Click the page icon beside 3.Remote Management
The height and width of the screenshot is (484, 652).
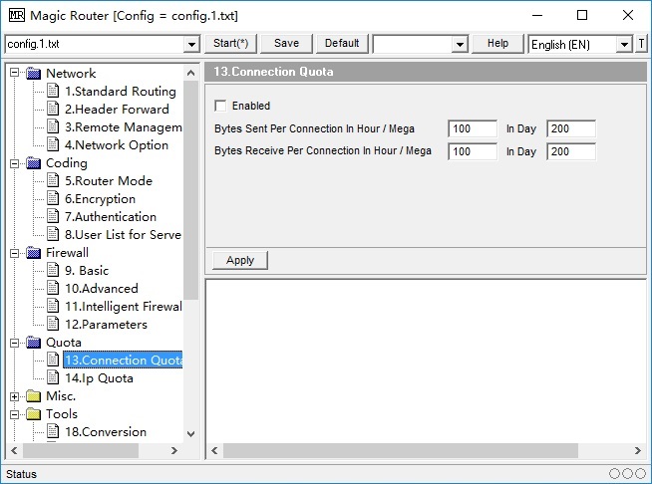53,126
